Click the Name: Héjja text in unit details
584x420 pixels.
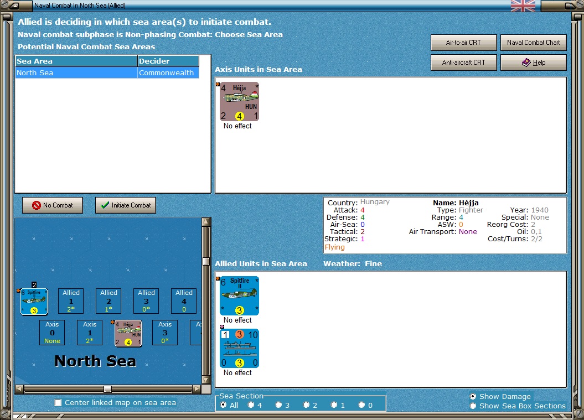[x=456, y=203]
